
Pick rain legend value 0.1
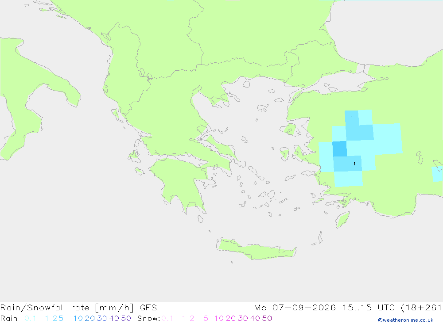(x=30, y=318)
